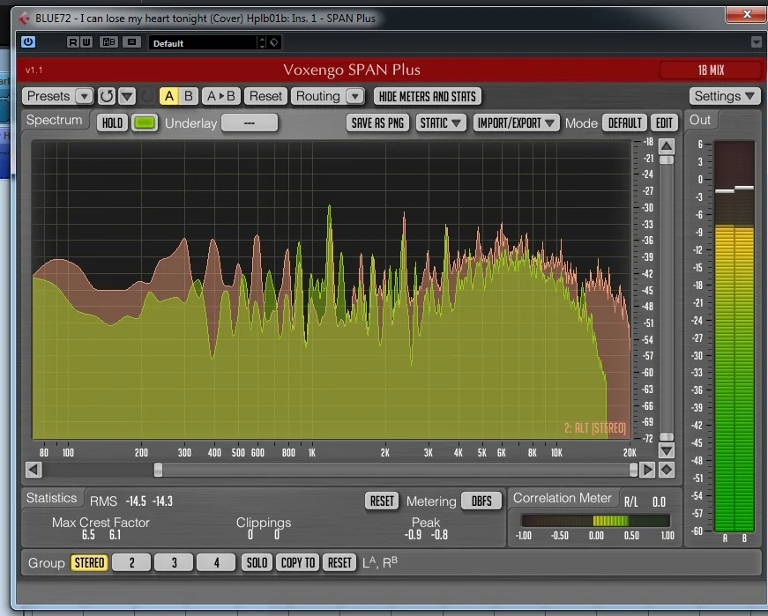The height and width of the screenshot is (616, 768).
Task: Close the SPAN Plus window
Action: click(x=745, y=14)
